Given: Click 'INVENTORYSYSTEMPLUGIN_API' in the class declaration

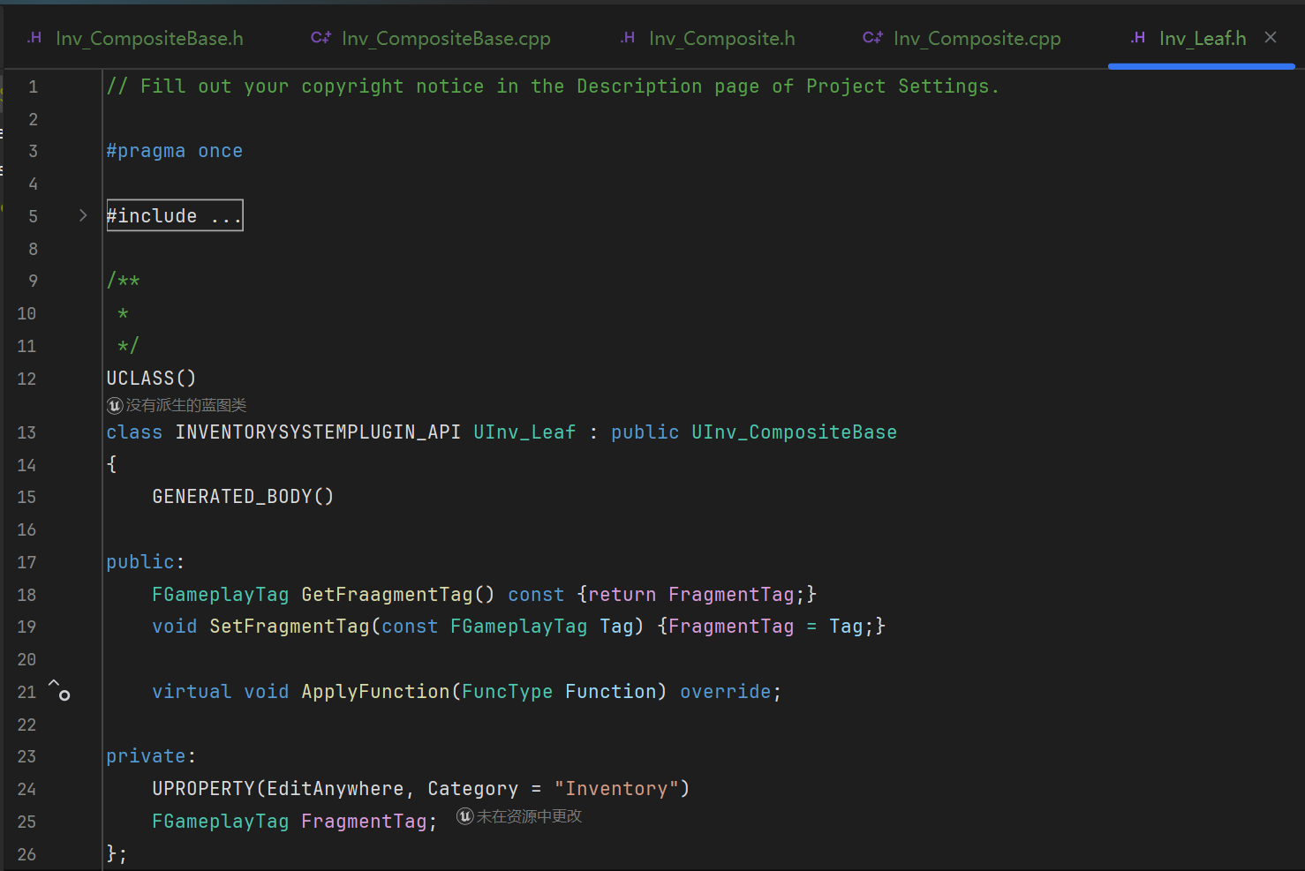Looking at the screenshot, I should (x=318, y=432).
